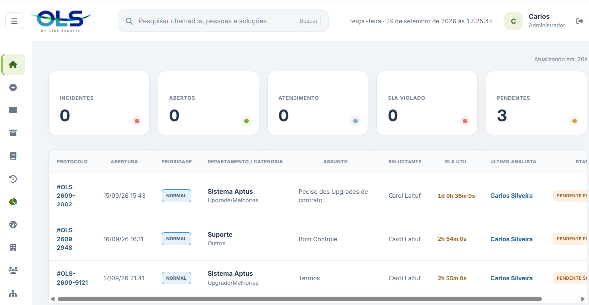Click the Pendente status badge for Bom Controle

coord(570,238)
